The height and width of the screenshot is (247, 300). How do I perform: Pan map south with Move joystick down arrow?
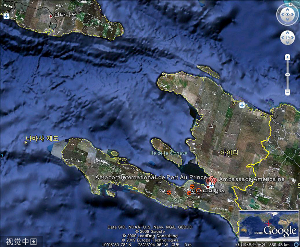[287, 43]
